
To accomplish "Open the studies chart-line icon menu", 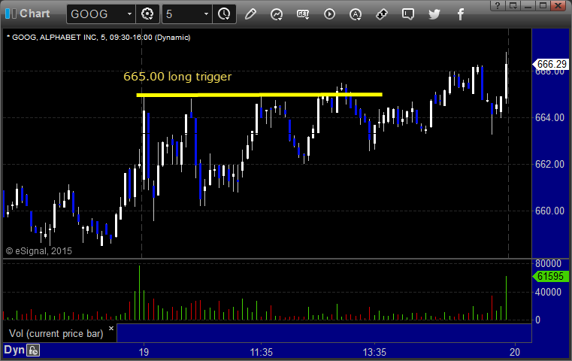I will tap(277, 14).
